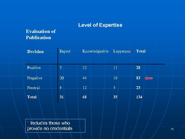Click the 'Negative' row label
The width and height of the screenshot is (185, 139).
pyautogui.click(x=35, y=78)
